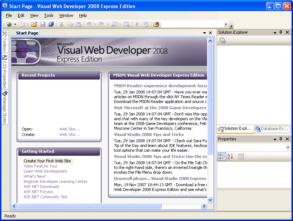Toggle auto-hide pin on Solution Explorer

click(x=281, y=32)
